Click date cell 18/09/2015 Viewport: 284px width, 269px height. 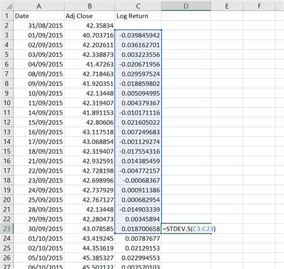[39, 151]
